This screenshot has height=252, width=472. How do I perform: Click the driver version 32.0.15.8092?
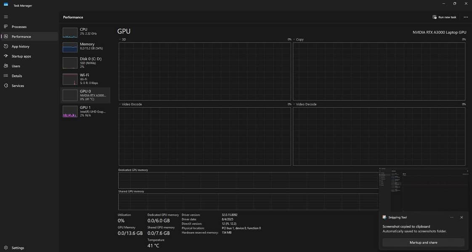tap(230, 215)
